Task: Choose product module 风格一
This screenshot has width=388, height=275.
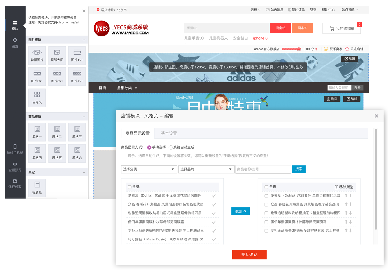Action: click(x=37, y=132)
